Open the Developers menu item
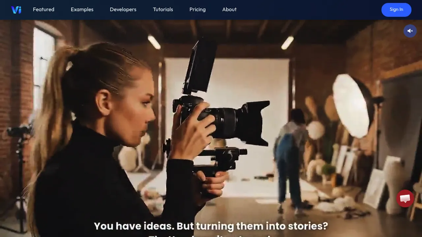Screen dimensions: 422x237 [123, 10]
